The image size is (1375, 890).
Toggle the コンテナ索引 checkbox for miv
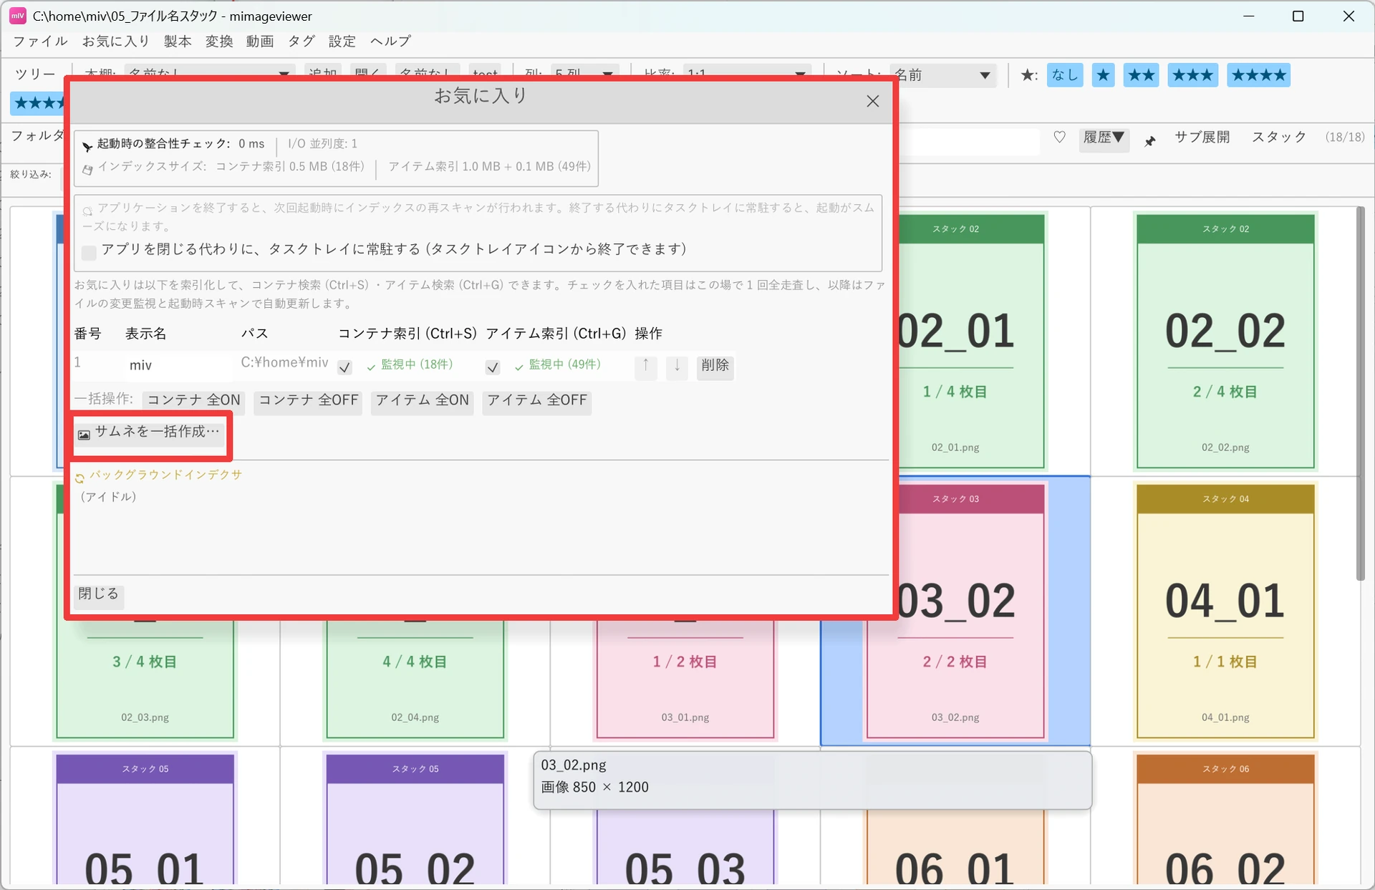344,367
